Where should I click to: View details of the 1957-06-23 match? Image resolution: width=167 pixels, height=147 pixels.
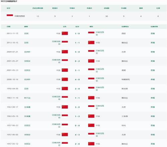click(x=153, y=125)
